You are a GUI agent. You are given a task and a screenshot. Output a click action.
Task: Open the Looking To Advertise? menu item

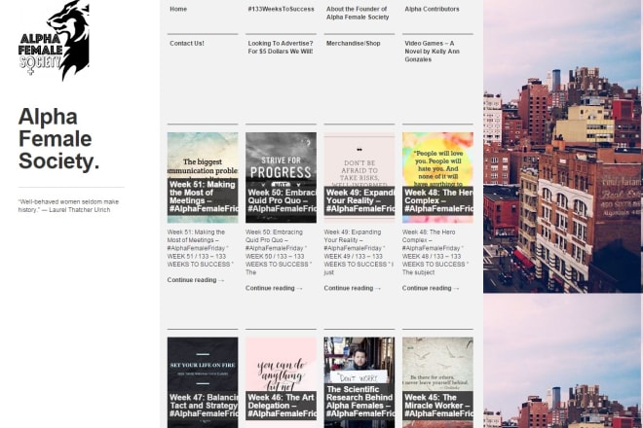tap(281, 48)
